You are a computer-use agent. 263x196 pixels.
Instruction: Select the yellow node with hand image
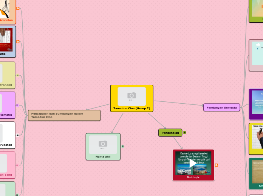(257, 138)
